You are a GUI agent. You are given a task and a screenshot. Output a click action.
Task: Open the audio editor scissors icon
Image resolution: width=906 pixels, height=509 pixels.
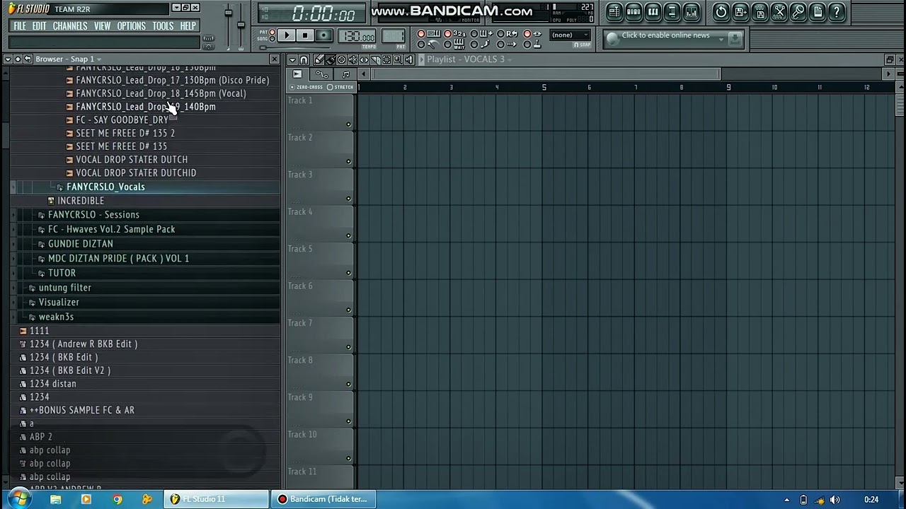point(779,12)
